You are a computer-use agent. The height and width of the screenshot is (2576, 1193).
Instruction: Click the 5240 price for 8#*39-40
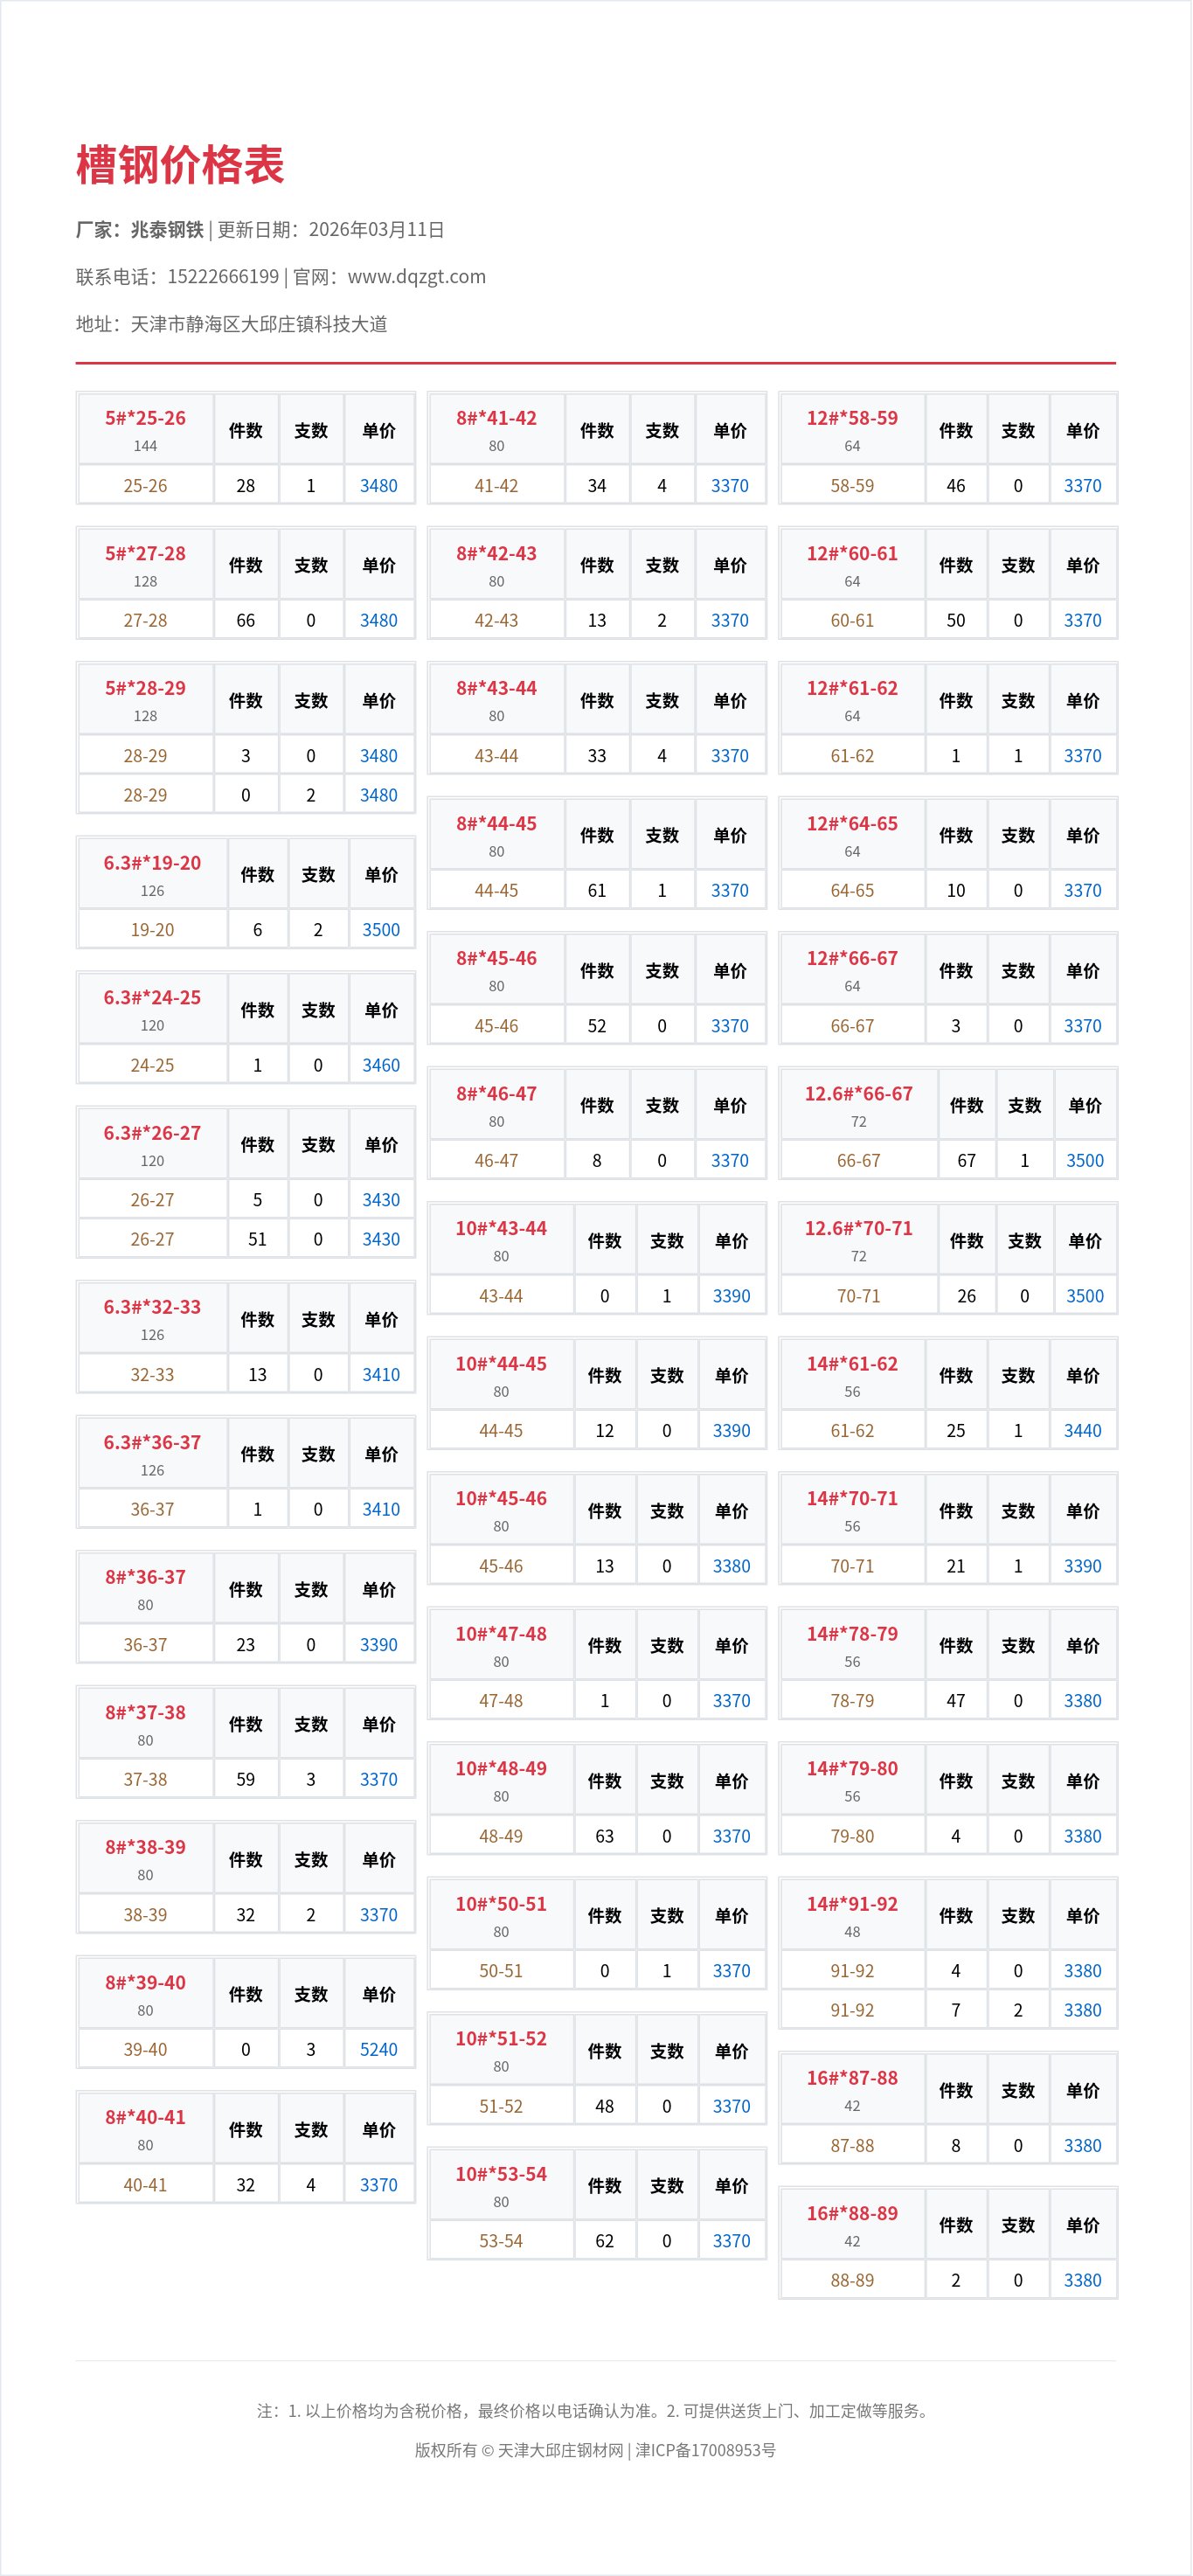pos(379,2049)
